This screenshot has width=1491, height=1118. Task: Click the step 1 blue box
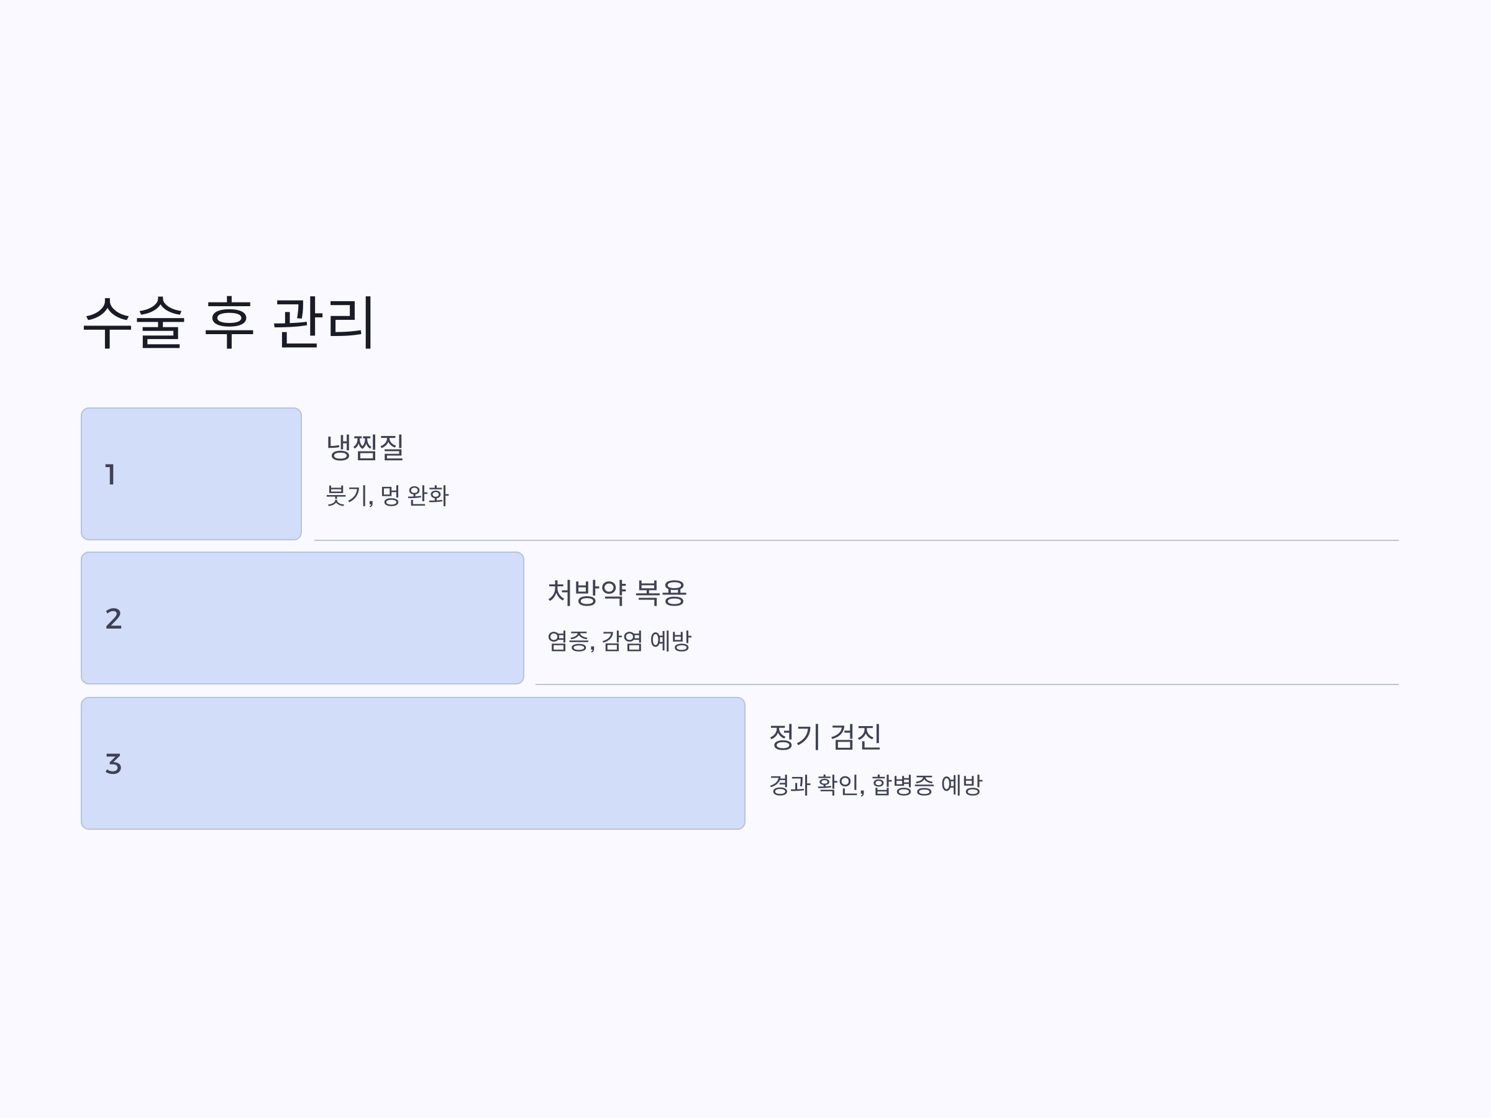pyautogui.click(x=191, y=474)
